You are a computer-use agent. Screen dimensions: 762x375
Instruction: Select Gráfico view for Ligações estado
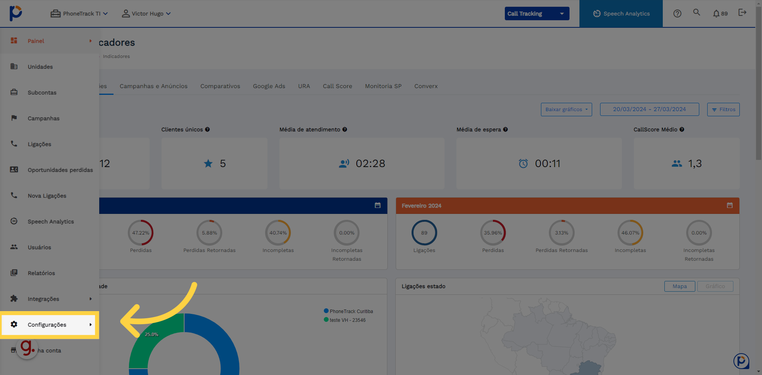coord(715,286)
